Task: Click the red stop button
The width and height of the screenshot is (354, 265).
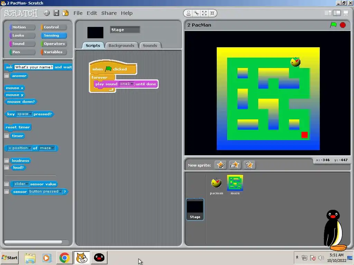Action: 343,25
